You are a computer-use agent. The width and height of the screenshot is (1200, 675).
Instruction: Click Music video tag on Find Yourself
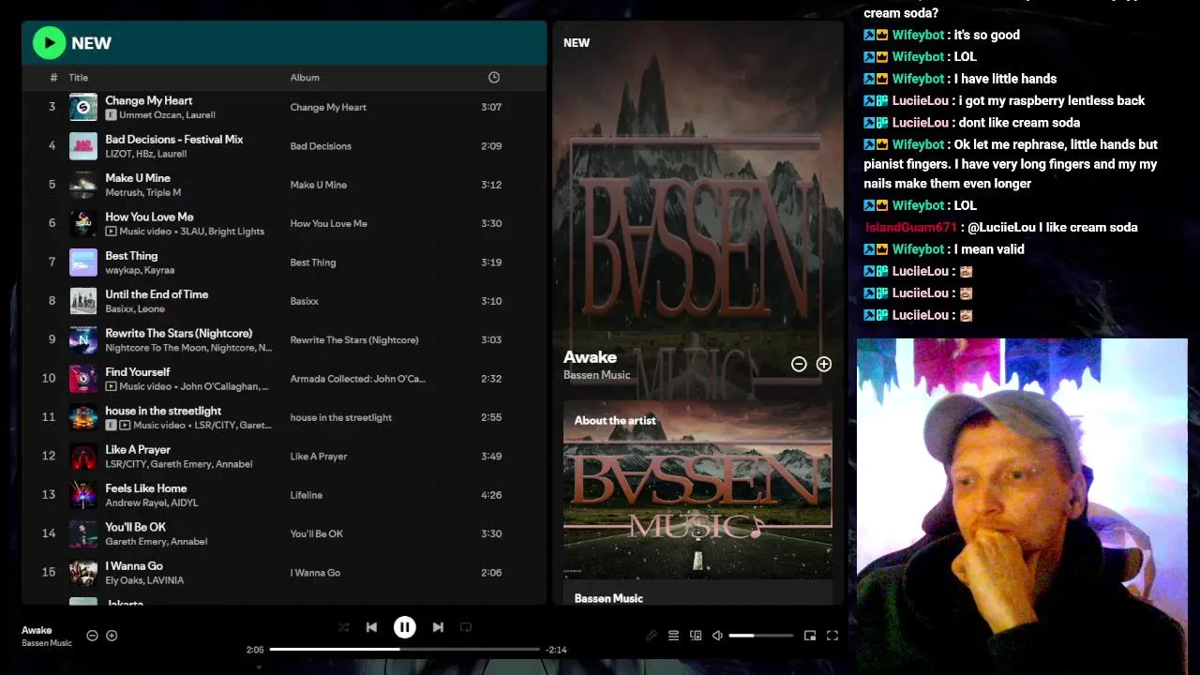click(x=138, y=386)
